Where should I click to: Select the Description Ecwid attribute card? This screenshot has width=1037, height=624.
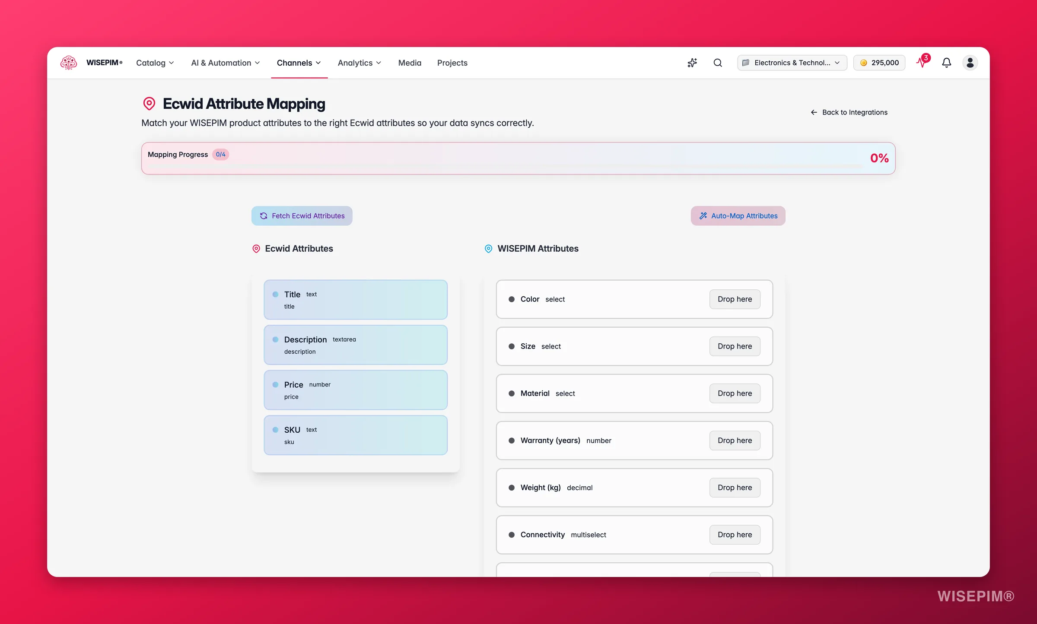356,345
